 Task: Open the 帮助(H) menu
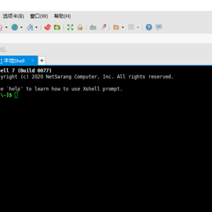(62, 16)
